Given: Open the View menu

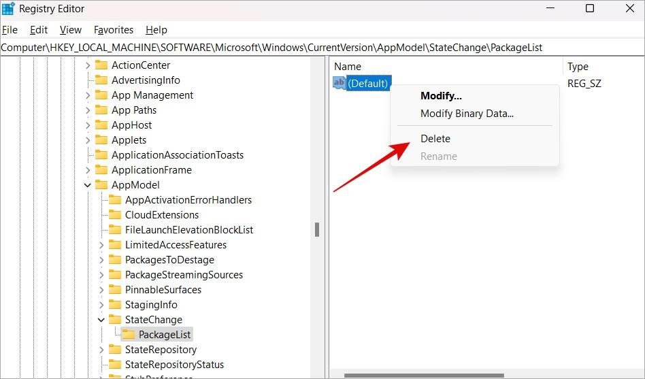Looking at the screenshot, I should (70, 30).
